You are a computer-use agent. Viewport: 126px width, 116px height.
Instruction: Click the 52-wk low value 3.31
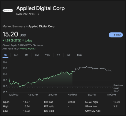click(116, 107)
